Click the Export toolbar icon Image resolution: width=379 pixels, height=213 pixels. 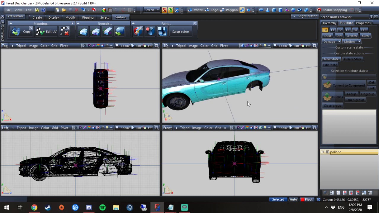click(x=94, y=10)
